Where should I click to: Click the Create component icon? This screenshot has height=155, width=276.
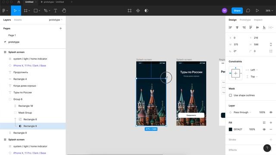138,10
